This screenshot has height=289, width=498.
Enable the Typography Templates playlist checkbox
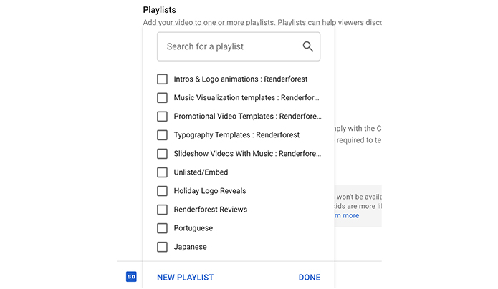[x=162, y=135]
